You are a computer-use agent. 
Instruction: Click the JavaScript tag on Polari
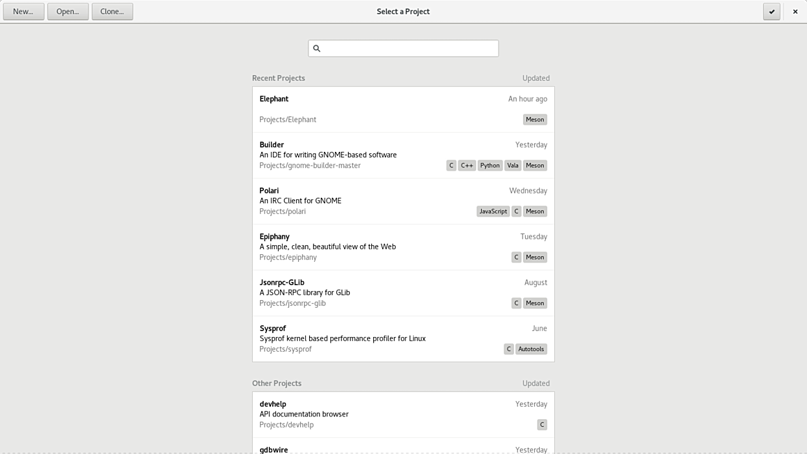coord(493,211)
